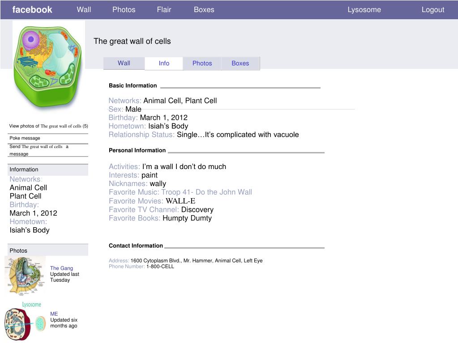Viewport: 458px width, 343px height.
Task: Click the ME album title link
Action: (x=54, y=314)
